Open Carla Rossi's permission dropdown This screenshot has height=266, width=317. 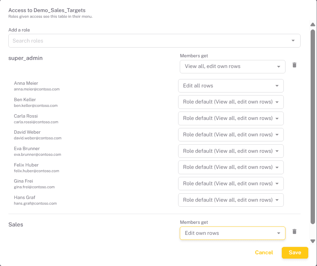coord(231,118)
